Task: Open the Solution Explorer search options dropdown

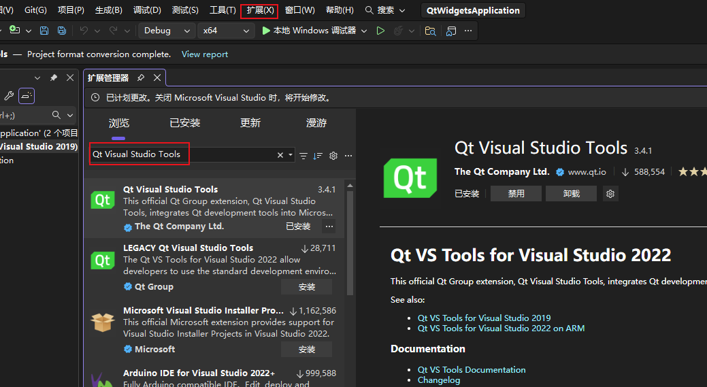Action: 70,116
